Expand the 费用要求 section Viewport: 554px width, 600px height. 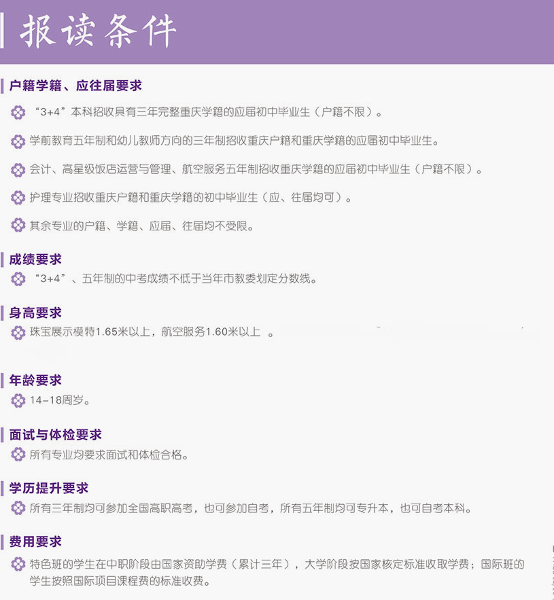point(35,542)
